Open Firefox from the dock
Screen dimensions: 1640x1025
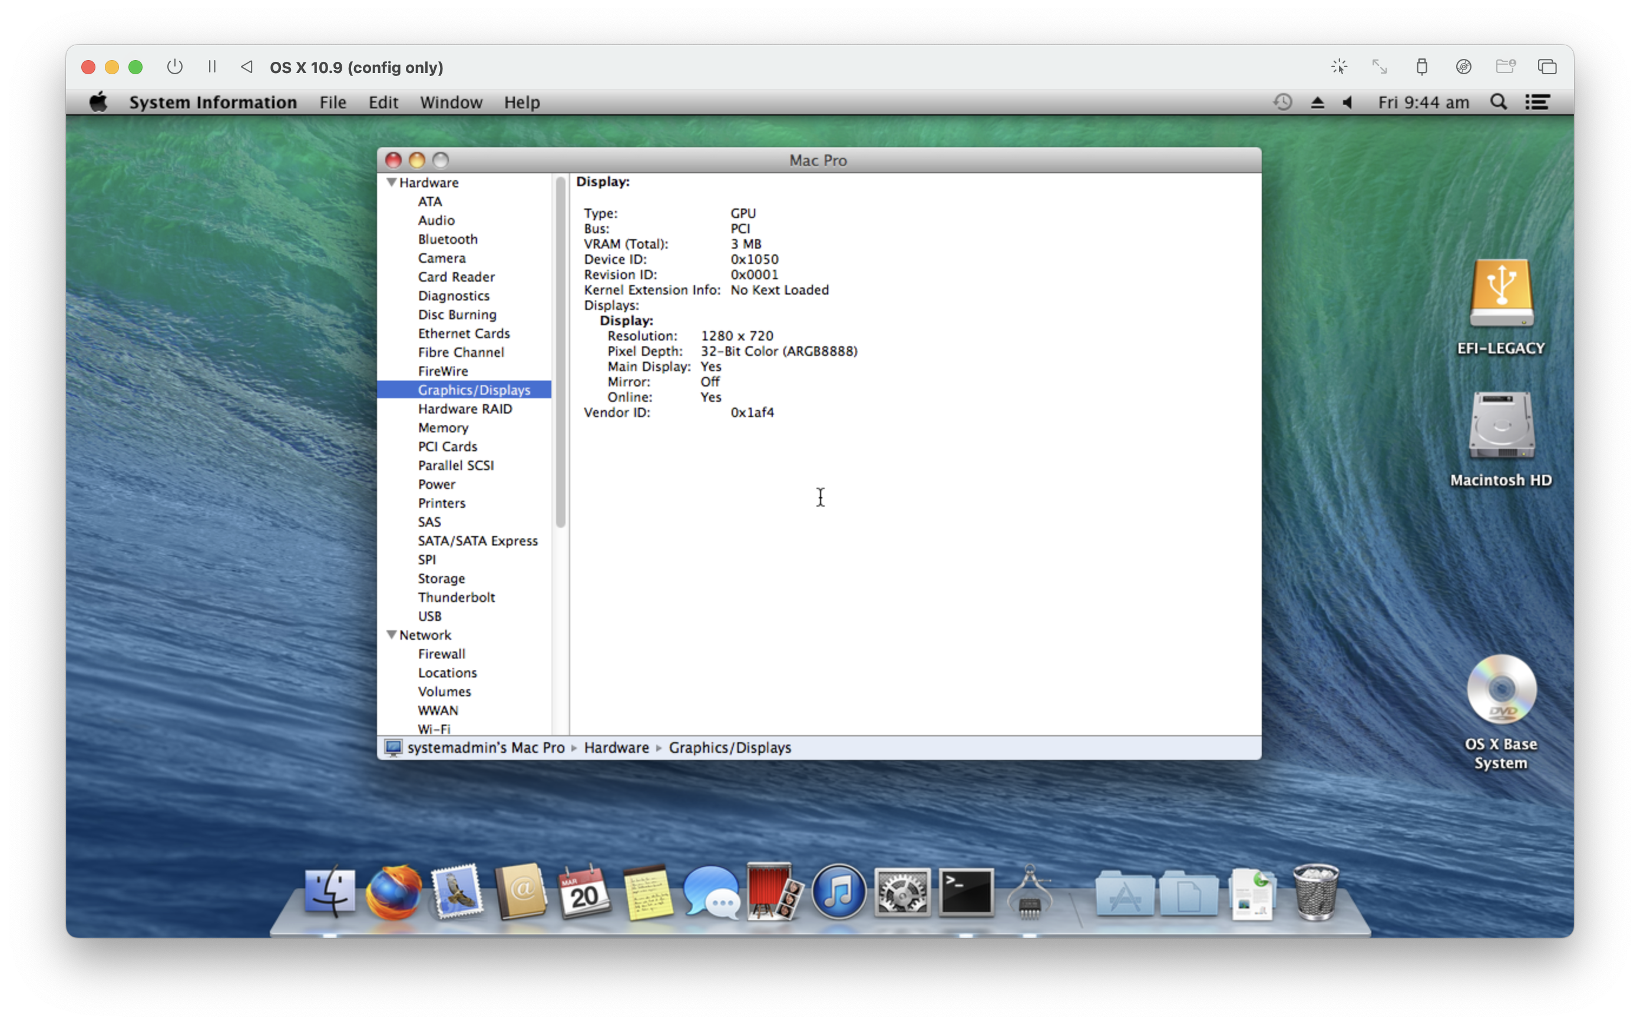[x=393, y=892]
